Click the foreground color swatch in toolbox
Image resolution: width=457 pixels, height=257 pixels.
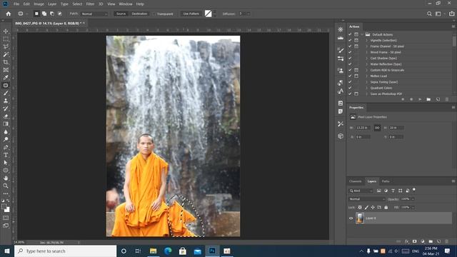4,207
